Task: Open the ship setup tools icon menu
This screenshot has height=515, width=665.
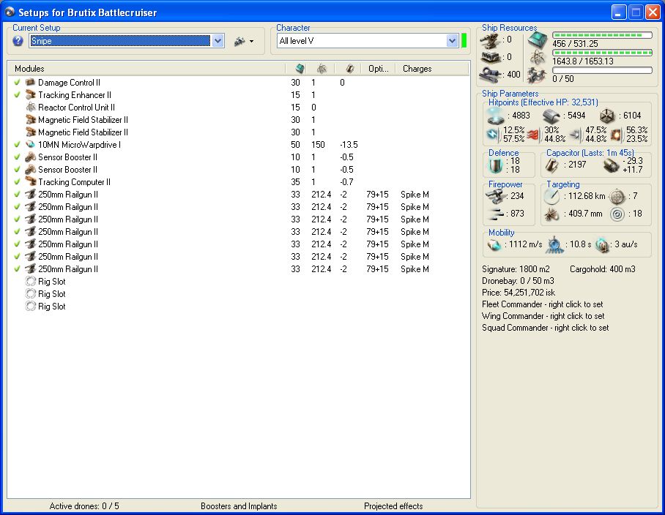Action: pyautogui.click(x=239, y=41)
